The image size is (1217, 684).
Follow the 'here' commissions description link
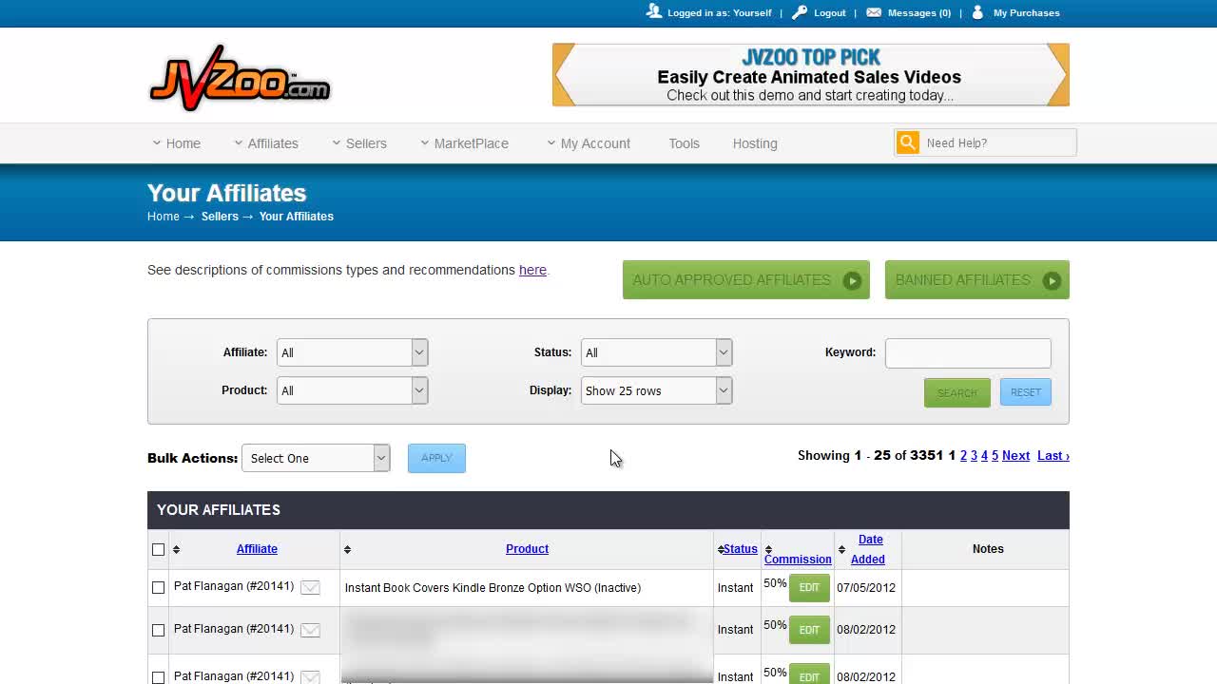pyautogui.click(x=532, y=270)
